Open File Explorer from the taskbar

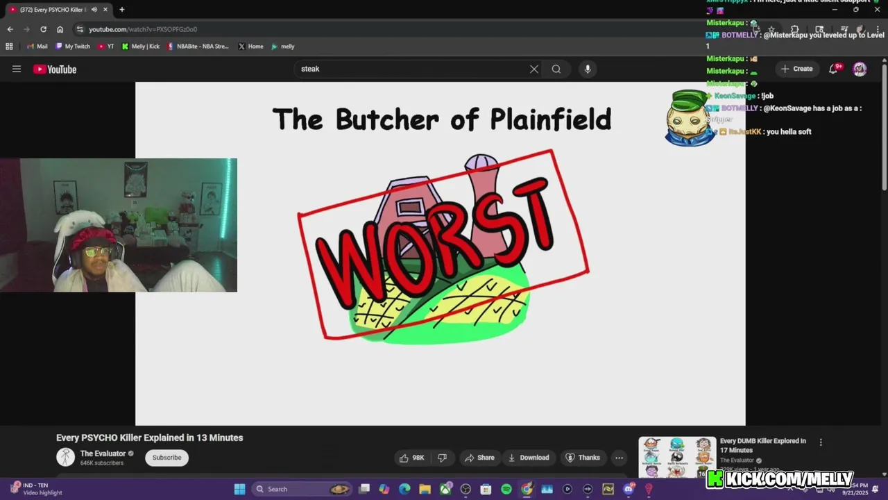coord(425,489)
